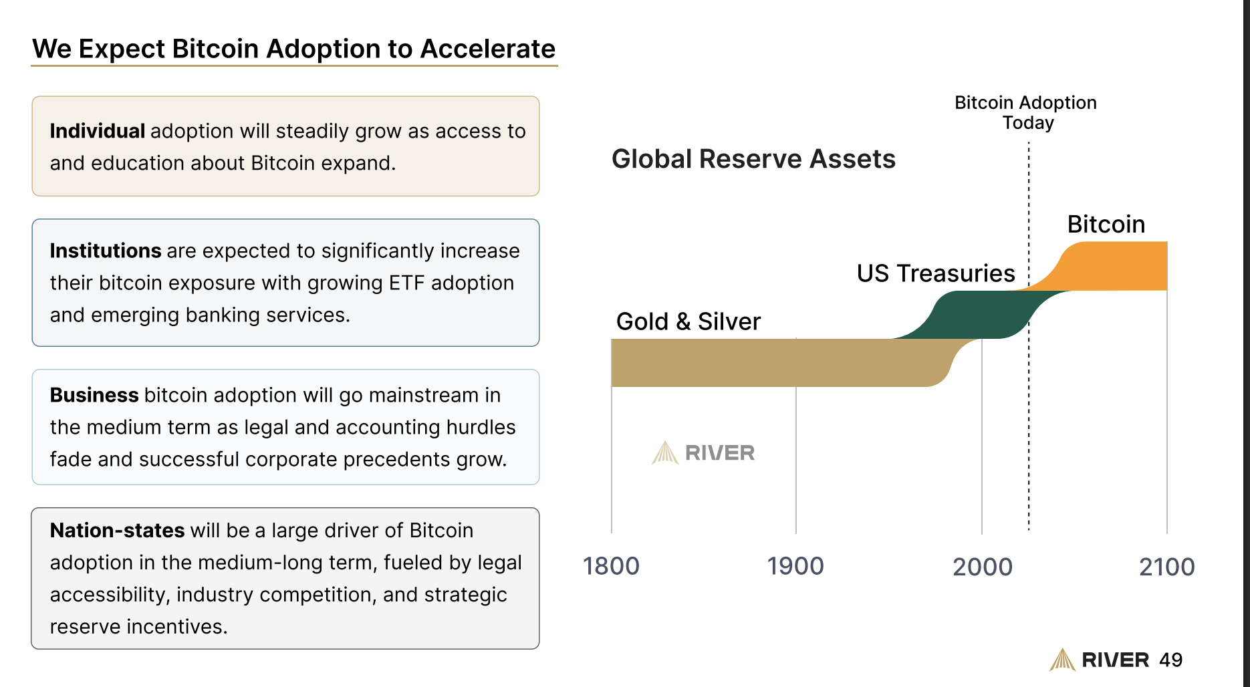Click the 2000 axis label
The height and width of the screenshot is (687, 1250).
click(982, 567)
